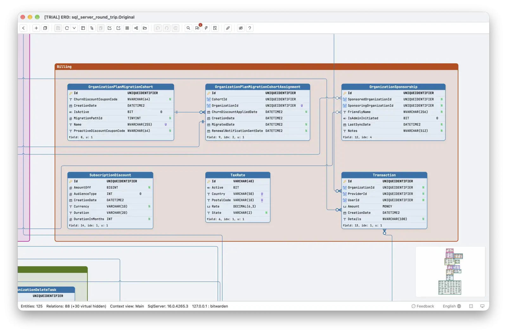
Task: Click SponsoredOrganizationId field row
Action: click(393, 99)
